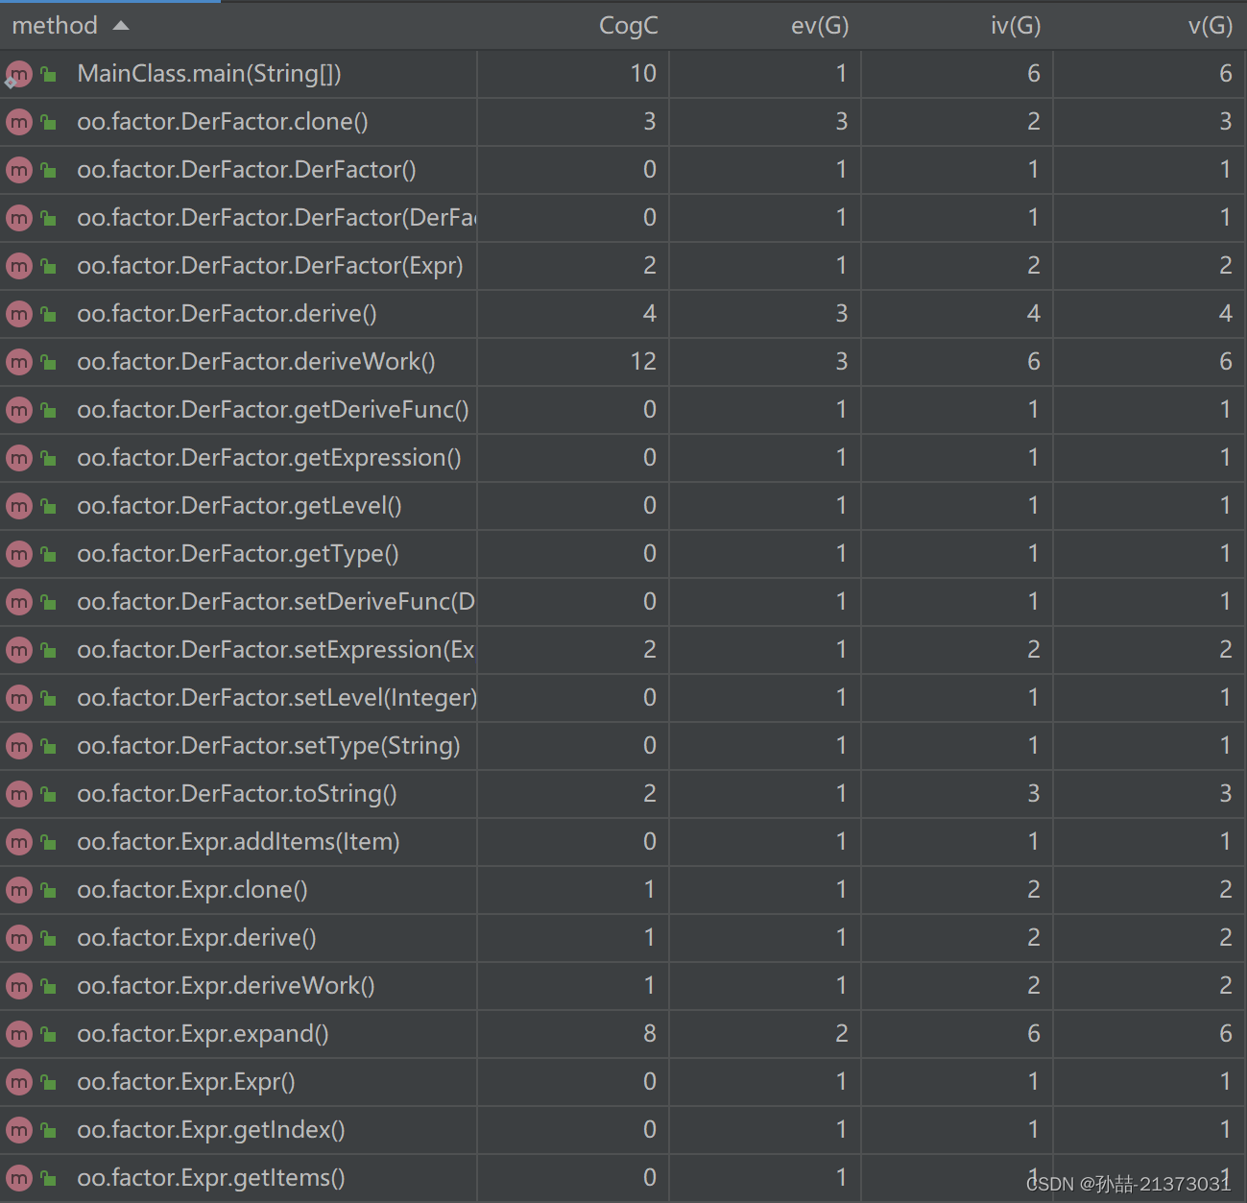Screen dimensions: 1247x1203
Task: Select the oo.factor.Expr.derive() method row
Action: [623, 938]
